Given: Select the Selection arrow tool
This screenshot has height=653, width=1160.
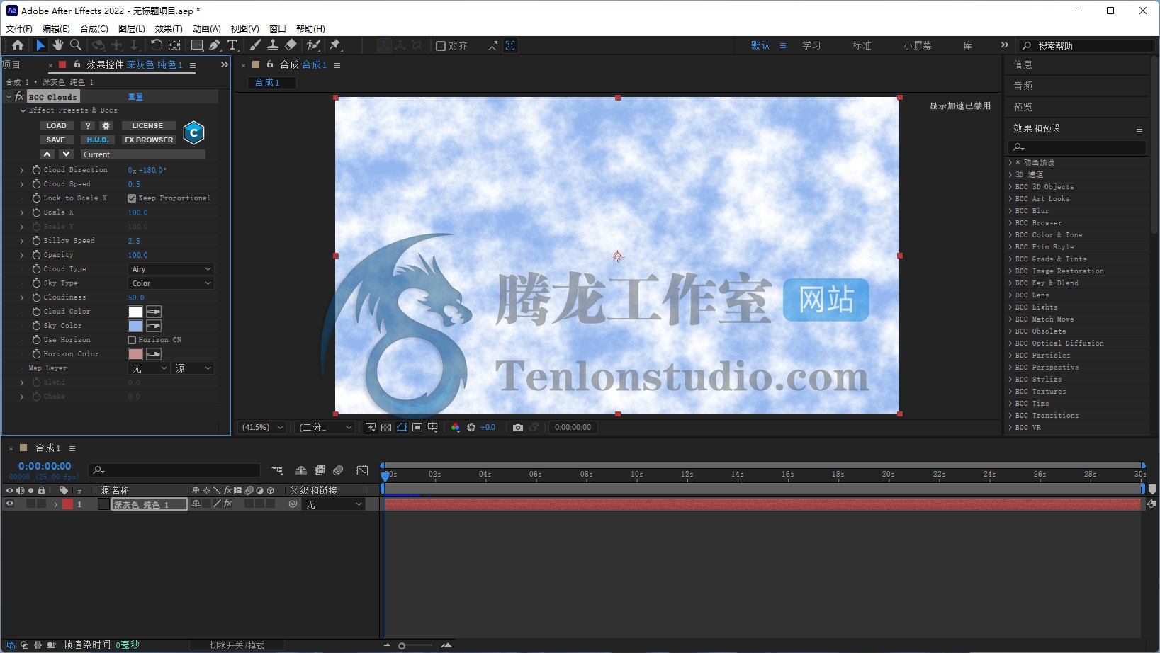Looking at the screenshot, I should pyautogui.click(x=40, y=45).
